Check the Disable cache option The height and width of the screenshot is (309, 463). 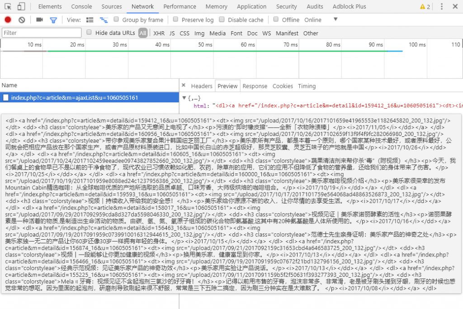coord(222,19)
